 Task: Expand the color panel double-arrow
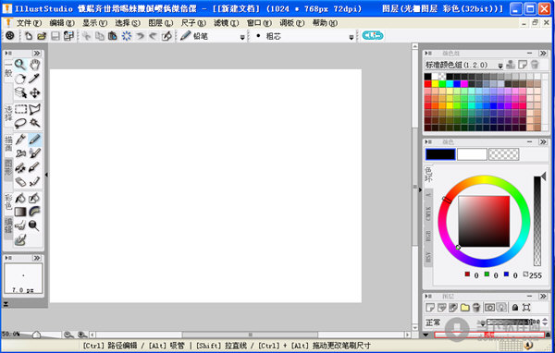coord(543,141)
